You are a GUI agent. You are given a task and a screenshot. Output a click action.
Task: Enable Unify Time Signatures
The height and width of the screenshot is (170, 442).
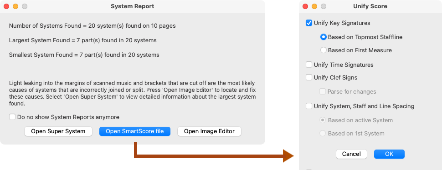pos(309,65)
